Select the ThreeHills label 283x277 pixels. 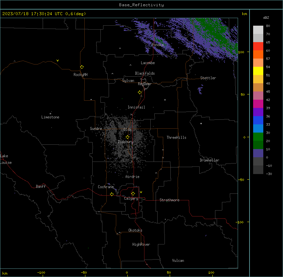pyautogui.click(x=176, y=138)
